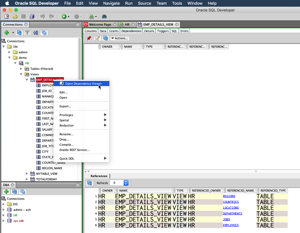Click the Save disk toolbar icon
Screen dimensions: 300x233
click(23, 17)
